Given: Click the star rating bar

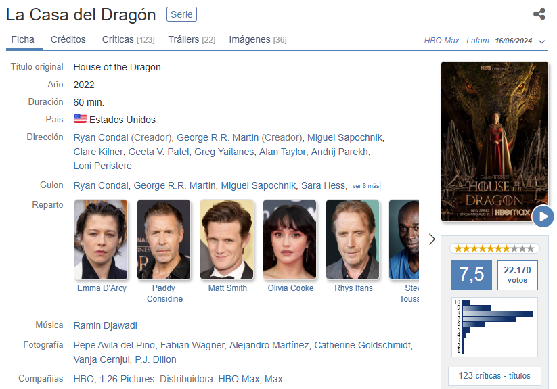Looking at the screenshot, I should pos(495,249).
